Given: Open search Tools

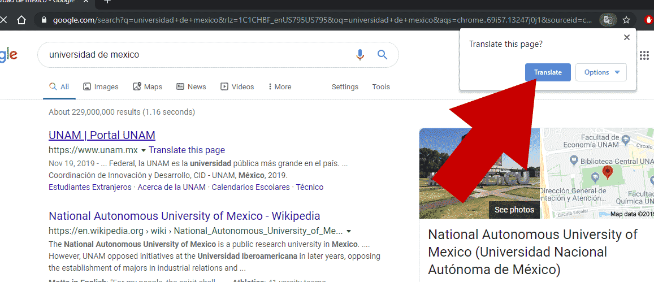Looking at the screenshot, I should 381,87.
